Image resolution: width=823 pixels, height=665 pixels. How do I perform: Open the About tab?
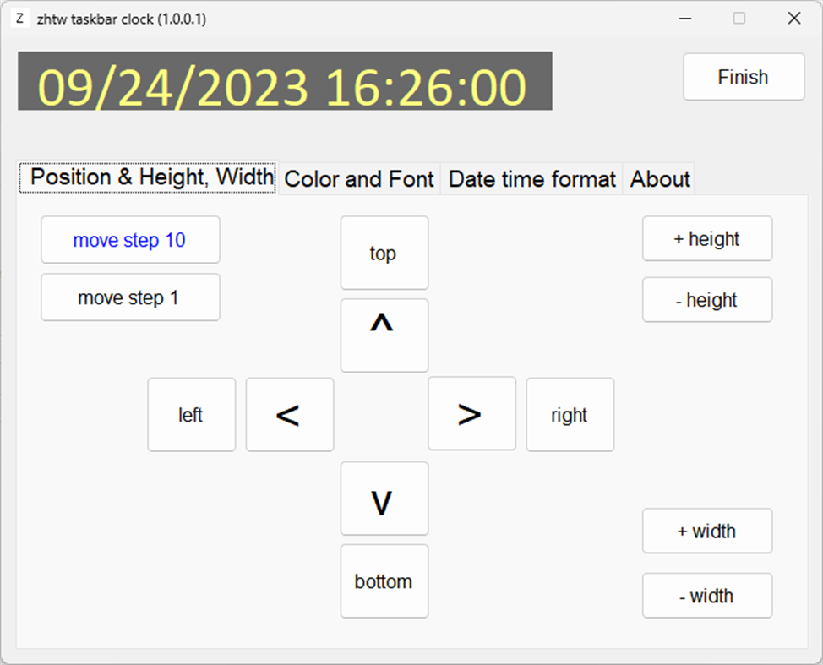[660, 179]
